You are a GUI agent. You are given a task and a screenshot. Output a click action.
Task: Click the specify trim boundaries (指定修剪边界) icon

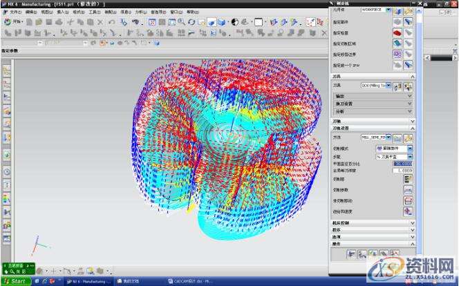tap(397, 54)
